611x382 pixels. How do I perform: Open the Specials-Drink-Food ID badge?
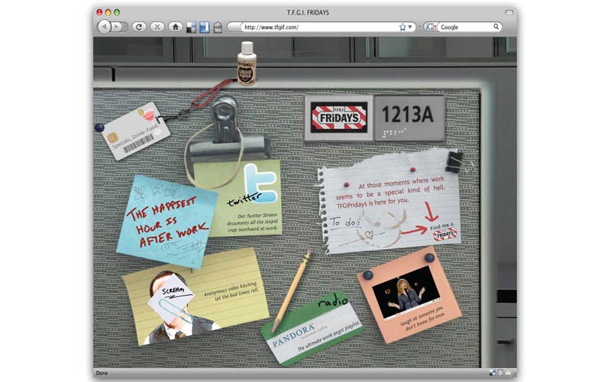(136, 130)
